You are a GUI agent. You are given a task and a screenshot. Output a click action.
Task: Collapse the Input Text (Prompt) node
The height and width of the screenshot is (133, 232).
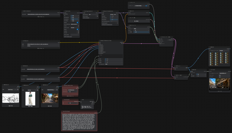[x=62, y=111]
